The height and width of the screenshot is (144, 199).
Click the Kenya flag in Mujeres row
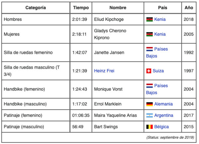click(149, 34)
